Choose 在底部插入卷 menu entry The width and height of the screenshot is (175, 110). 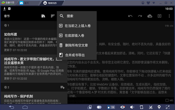(77, 35)
